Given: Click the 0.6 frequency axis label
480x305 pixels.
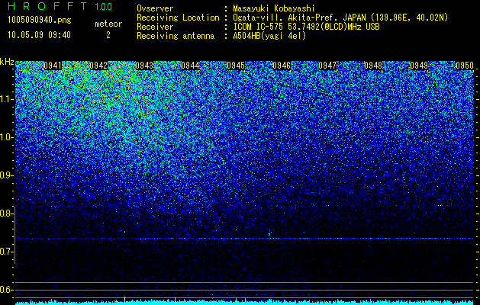Looking at the screenshot, I should tap(7, 290).
